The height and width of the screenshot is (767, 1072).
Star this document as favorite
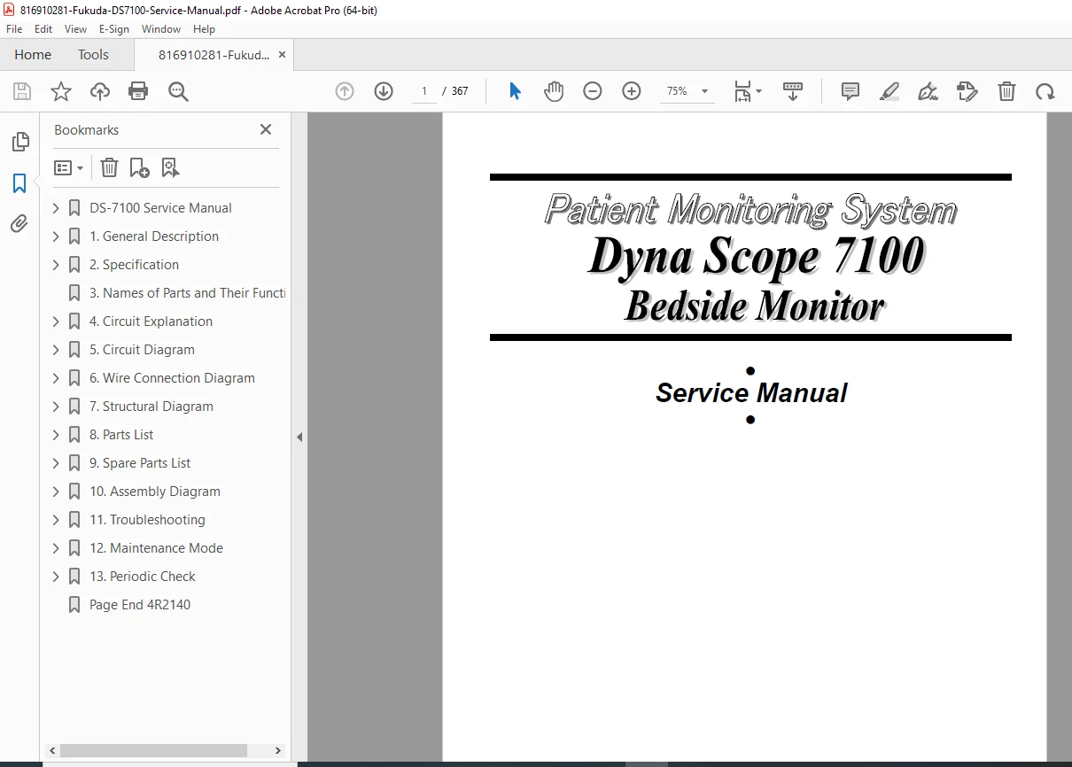(x=61, y=91)
